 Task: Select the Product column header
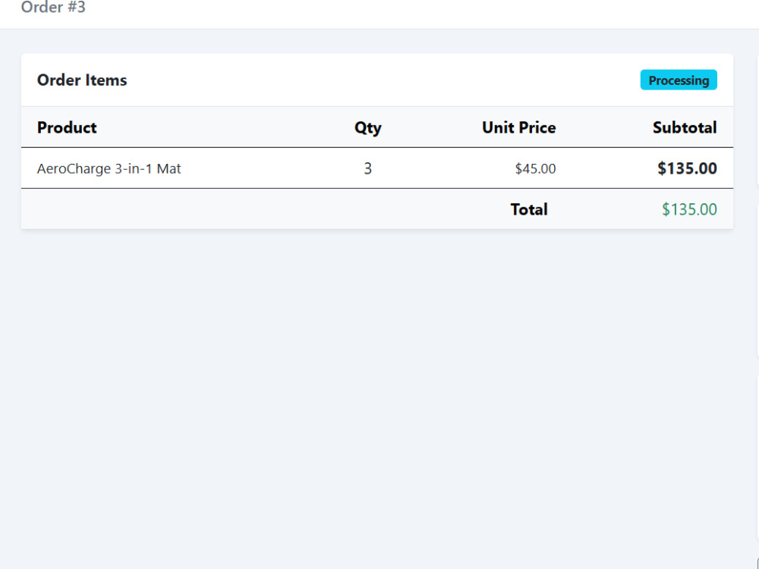(67, 127)
